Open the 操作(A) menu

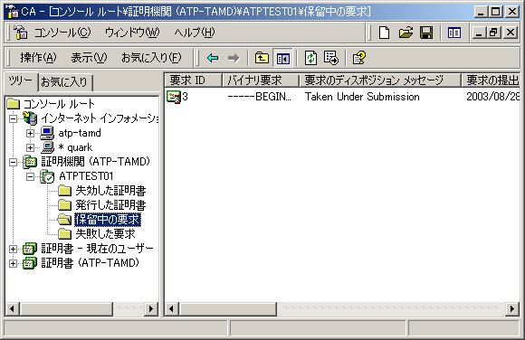coord(38,58)
